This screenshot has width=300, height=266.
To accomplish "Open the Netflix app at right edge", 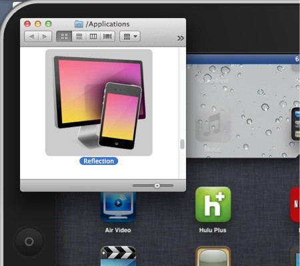I will pyautogui.click(x=295, y=204).
